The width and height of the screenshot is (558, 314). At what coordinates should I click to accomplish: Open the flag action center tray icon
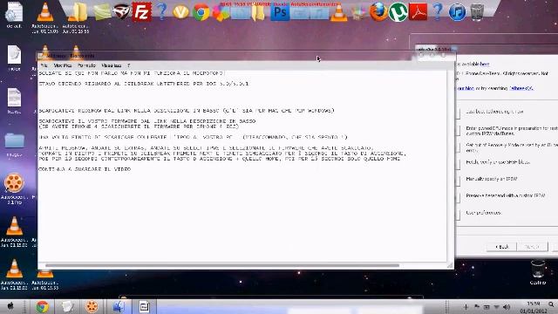tap(477, 307)
